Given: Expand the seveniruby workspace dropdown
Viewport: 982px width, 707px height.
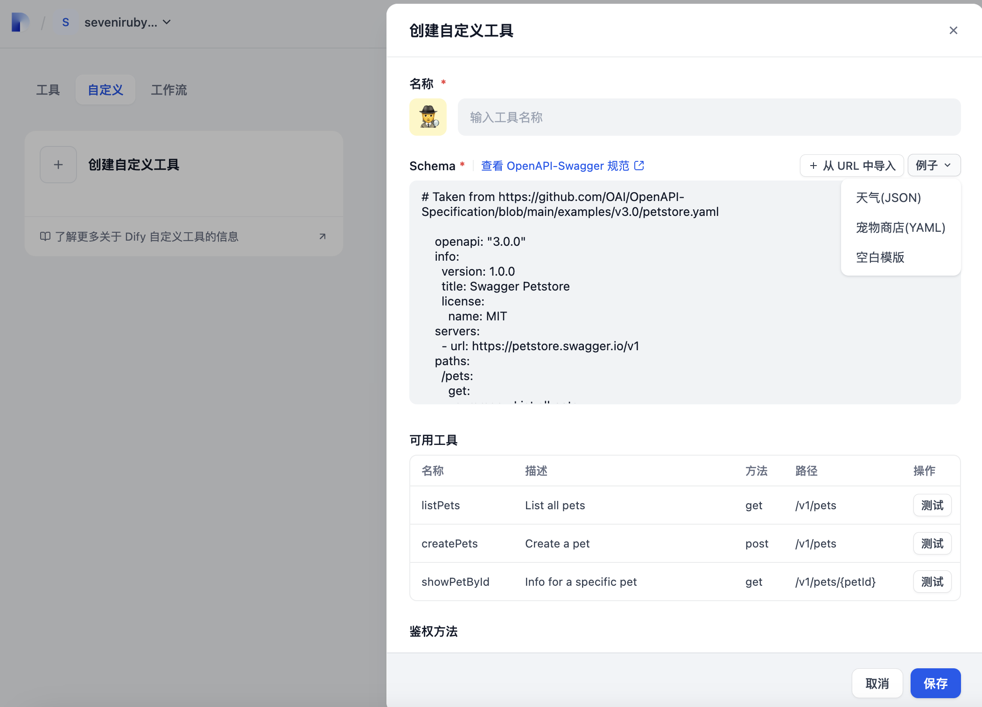Looking at the screenshot, I should (x=167, y=22).
